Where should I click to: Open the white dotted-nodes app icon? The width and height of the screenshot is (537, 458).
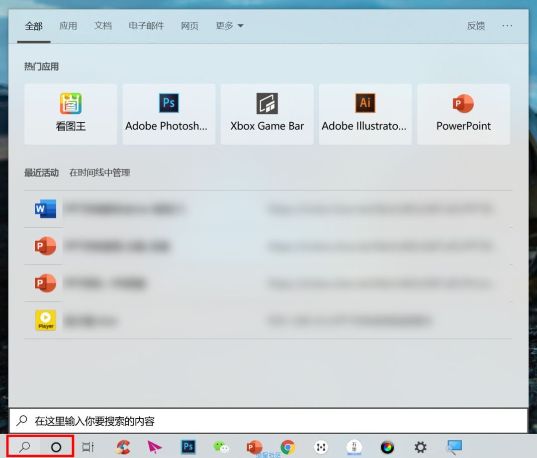click(321, 447)
